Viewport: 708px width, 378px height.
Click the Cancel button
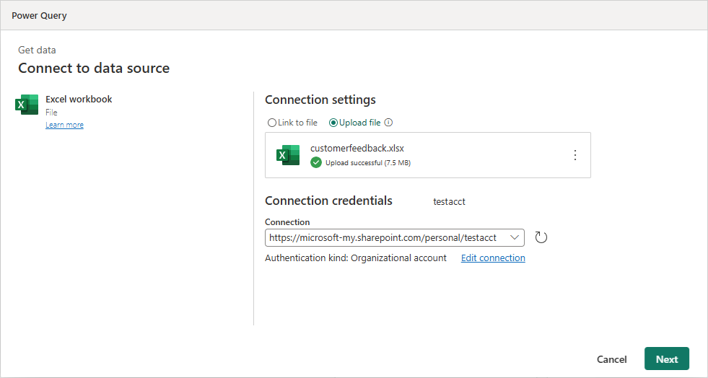click(x=612, y=359)
